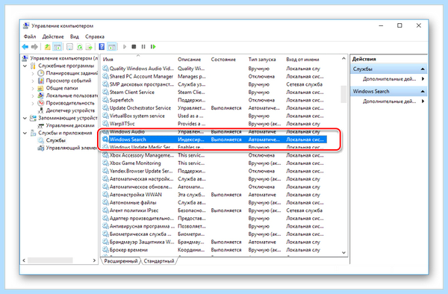Click gear icon beside Superfetch service
This screenshot has height=294, width=448.
[x=106, y=100]
